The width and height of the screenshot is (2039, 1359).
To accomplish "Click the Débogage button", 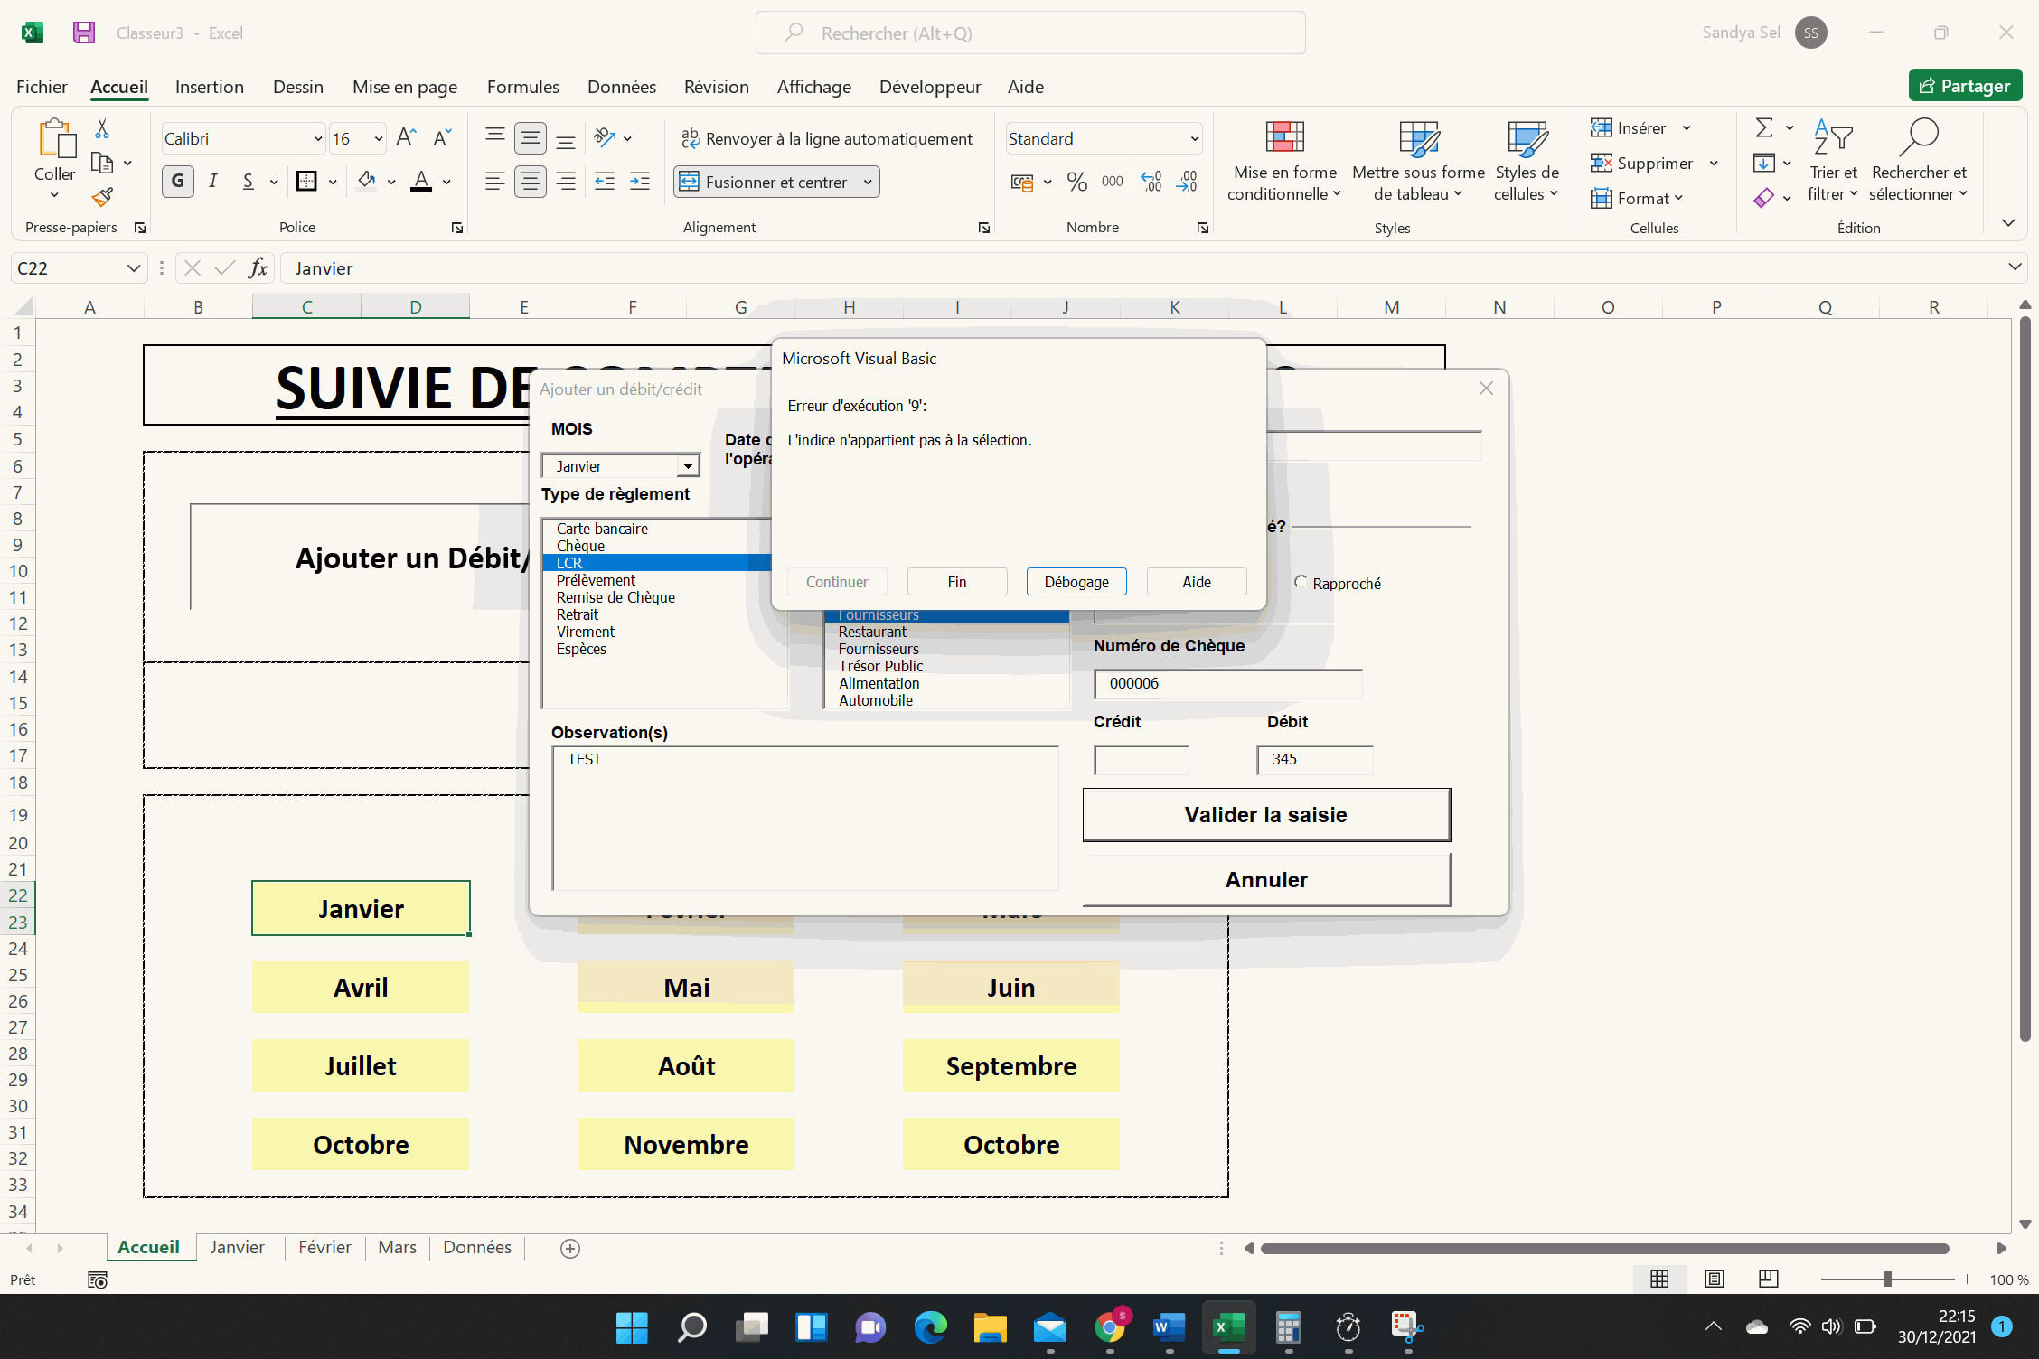I will pos(1076,582).
